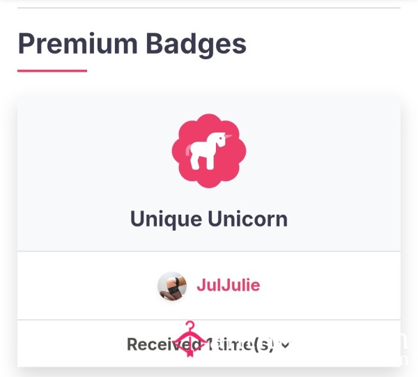Click the pink hanger watermark icon
This screenshot has width=418, height=377.
pyautogui.click(x=189, y=339)
